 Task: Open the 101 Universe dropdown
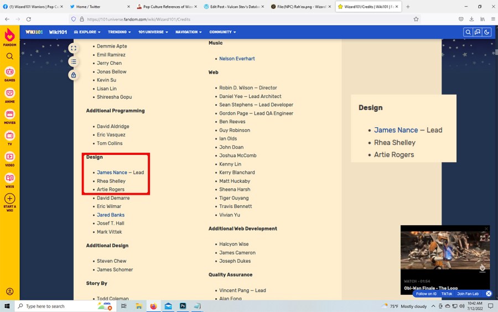pos(153,32)
